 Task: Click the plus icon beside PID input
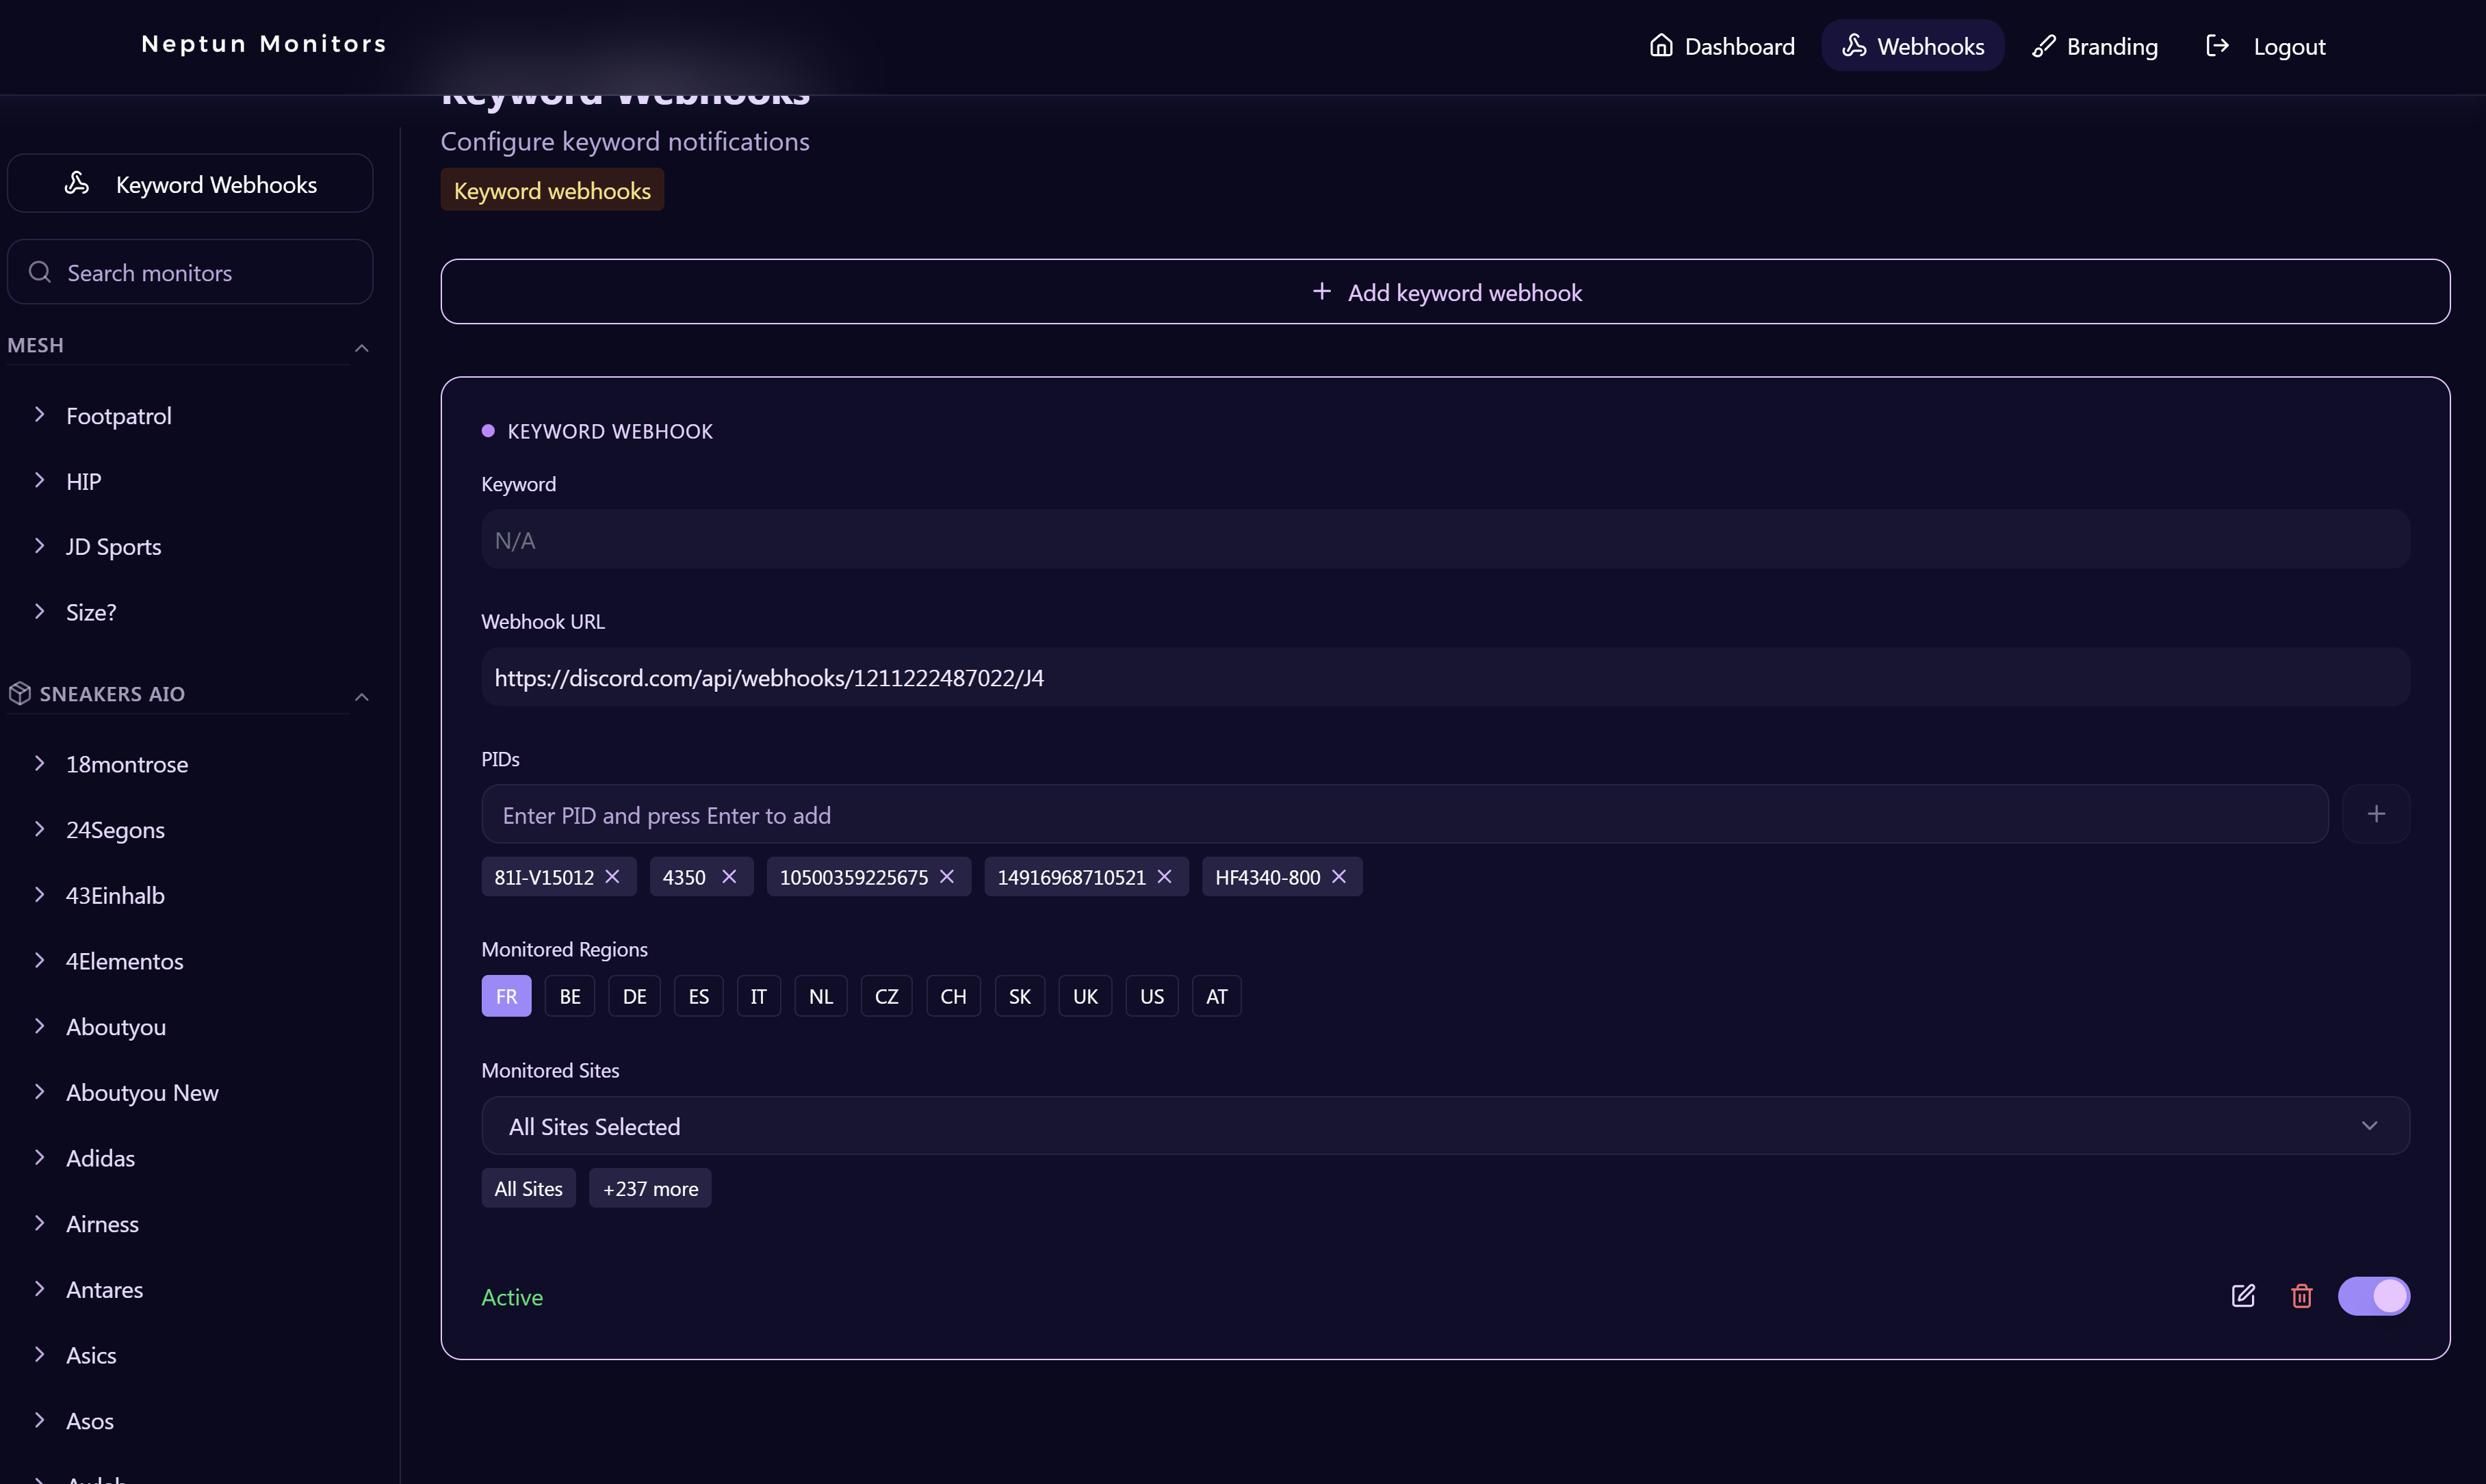coord(2376,814)
